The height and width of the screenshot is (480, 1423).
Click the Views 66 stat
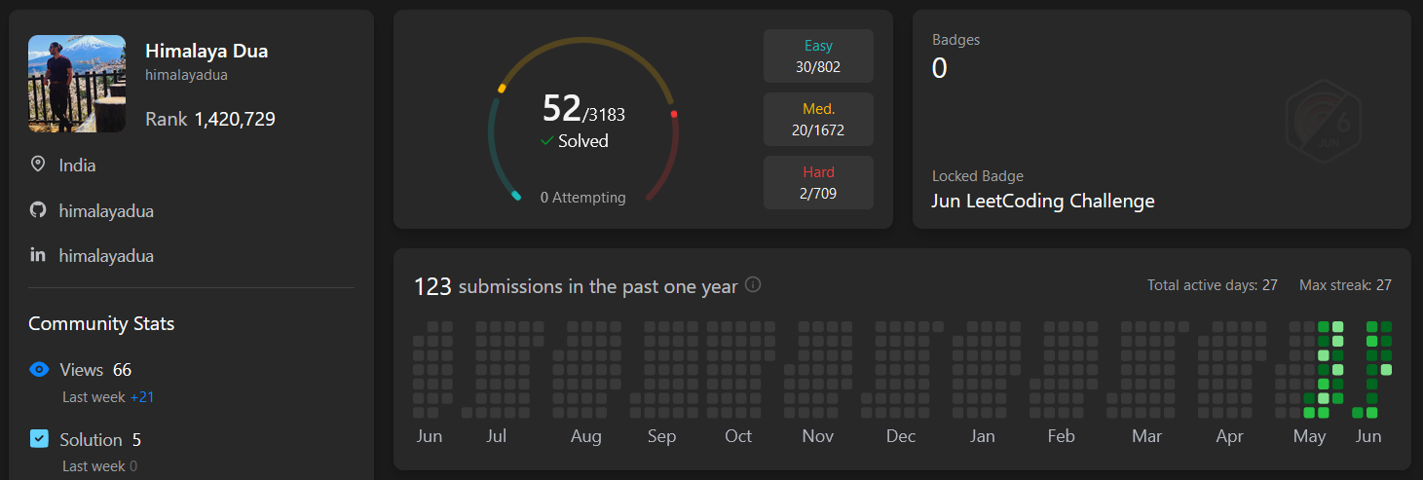(95, 370)
